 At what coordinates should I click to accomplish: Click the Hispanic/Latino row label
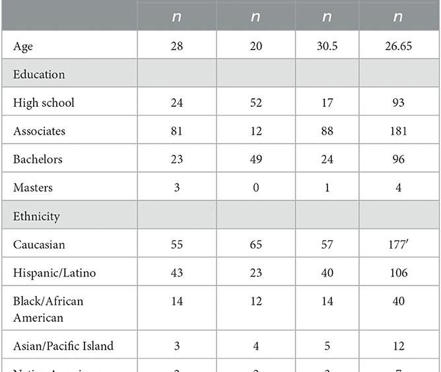(x=55, y=273)
